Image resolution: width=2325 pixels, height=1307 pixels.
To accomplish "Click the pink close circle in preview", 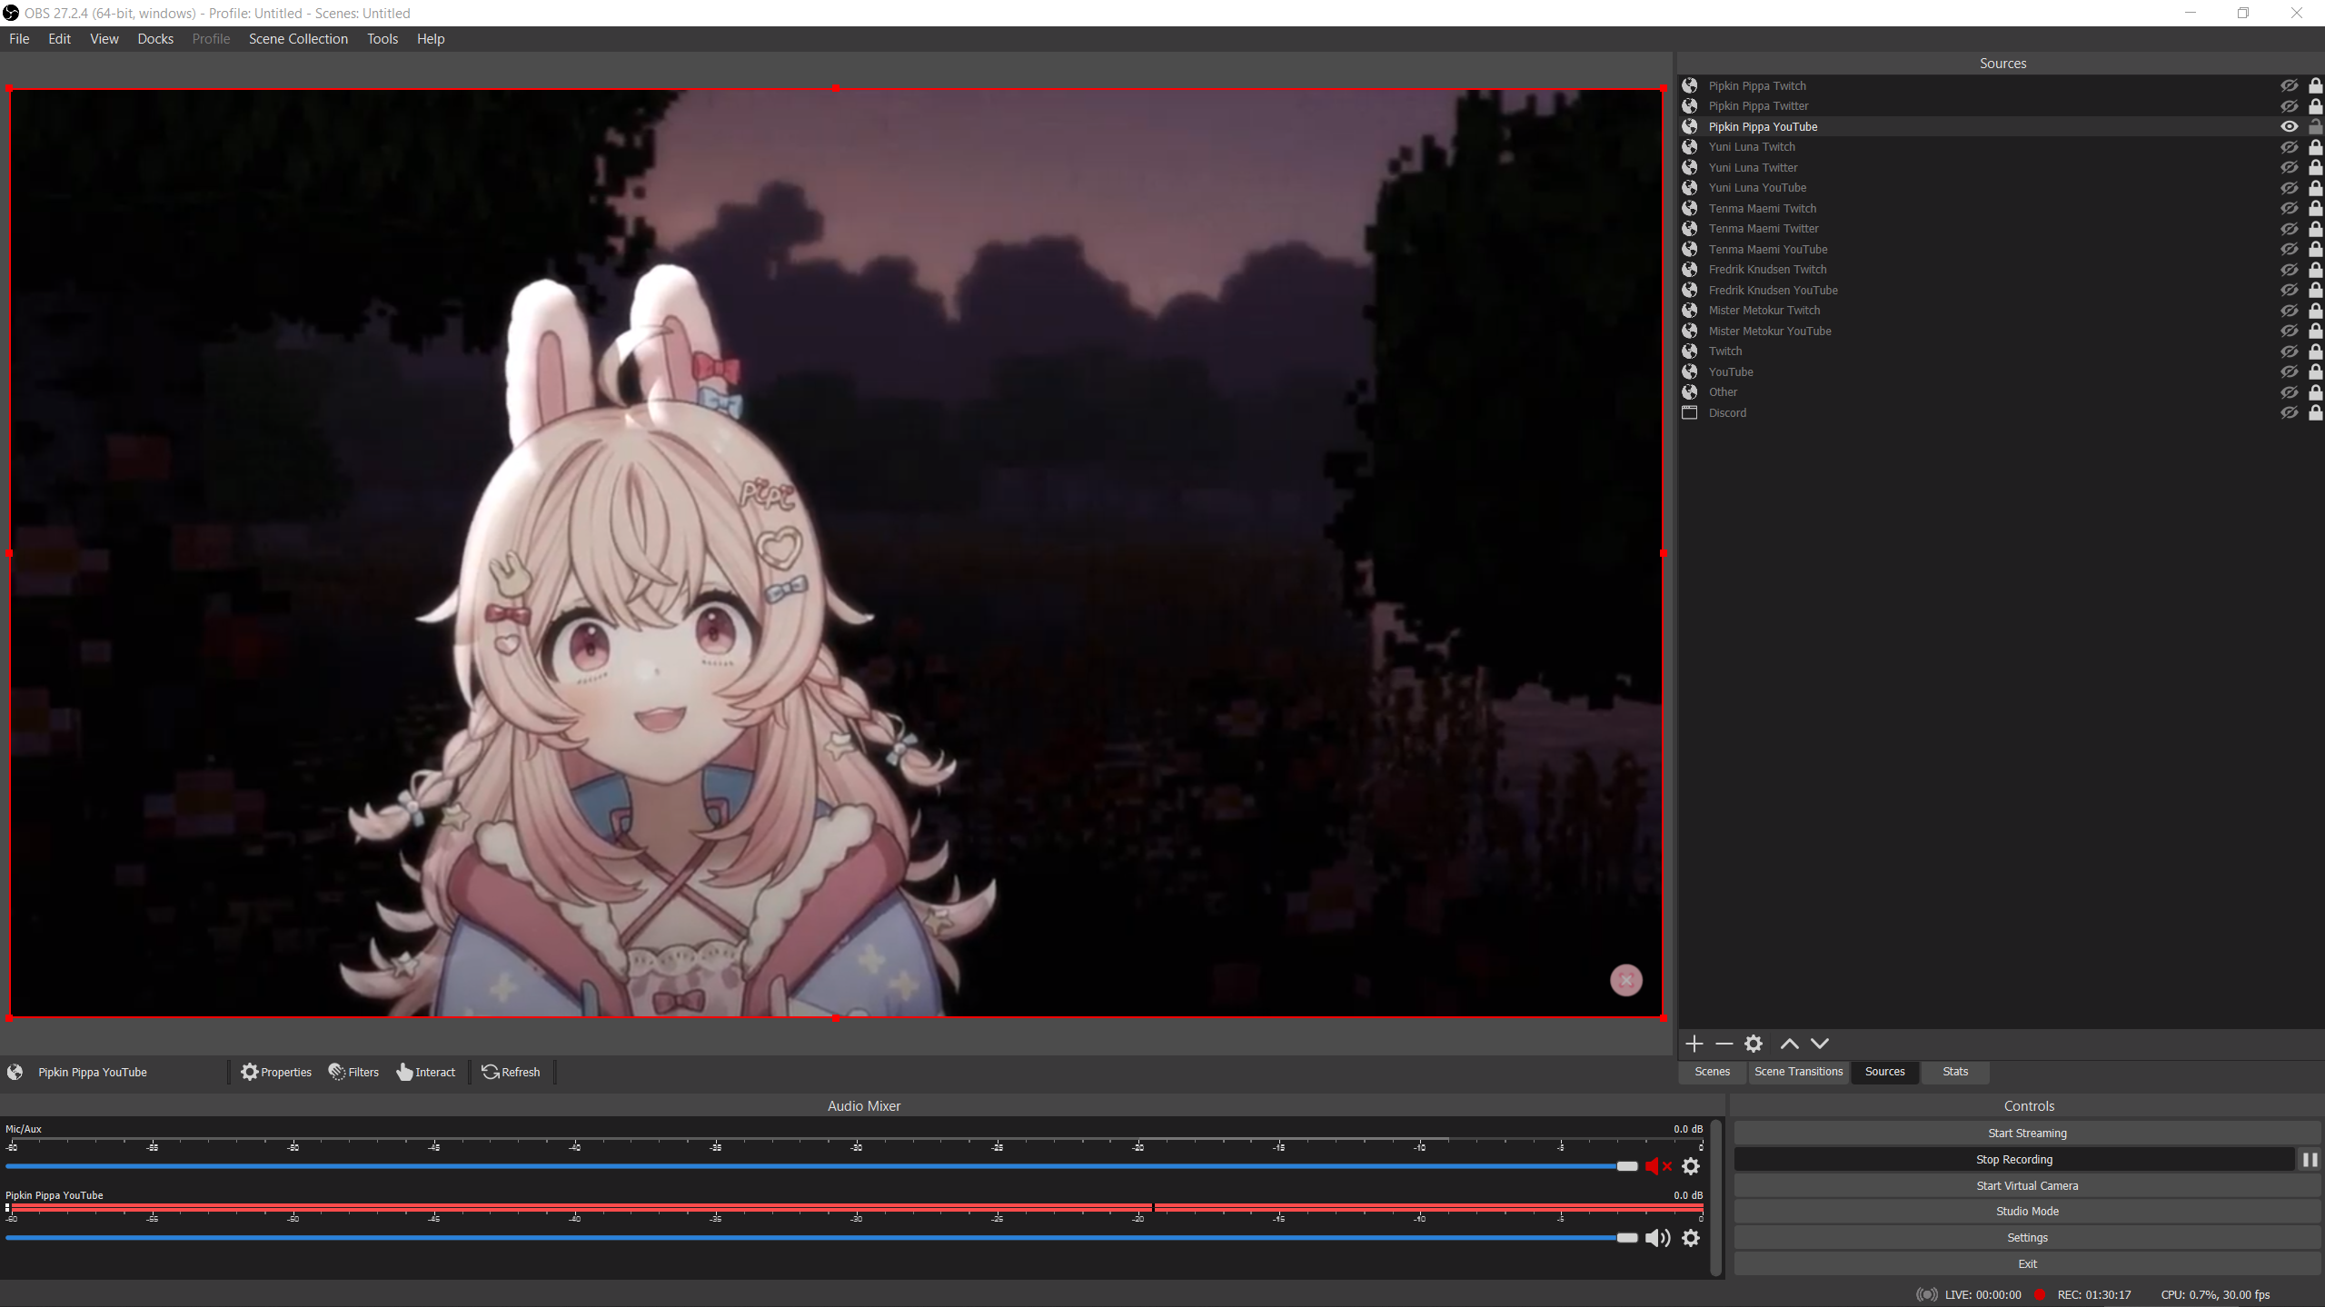I will pos(1626,980).
